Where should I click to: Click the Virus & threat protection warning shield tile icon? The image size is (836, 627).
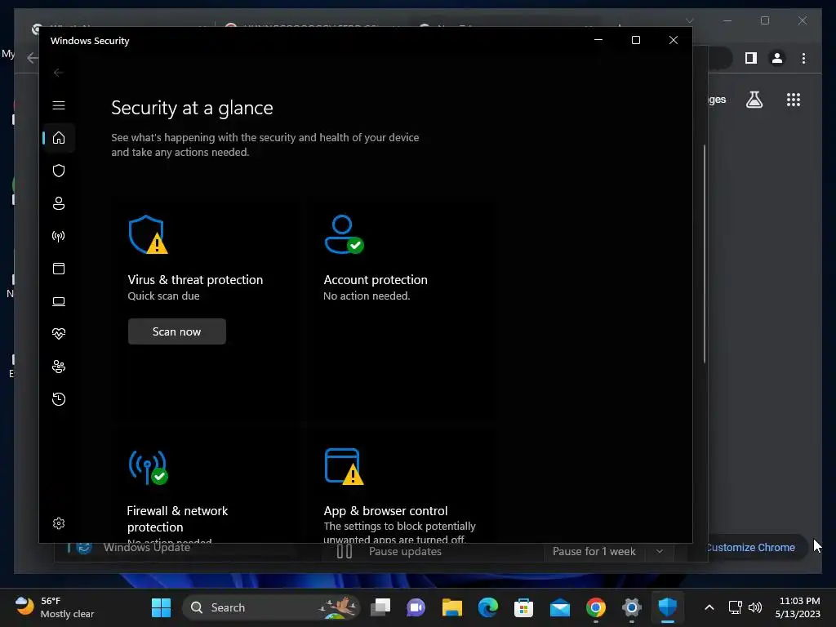click(148, 234)
